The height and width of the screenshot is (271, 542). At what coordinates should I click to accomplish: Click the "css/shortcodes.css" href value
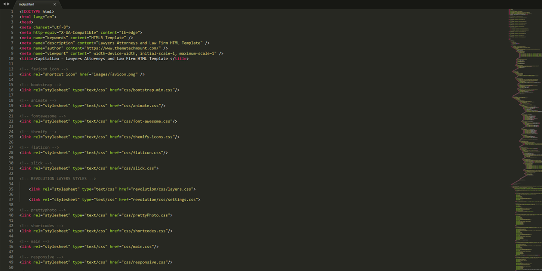[x=146, y=231]
